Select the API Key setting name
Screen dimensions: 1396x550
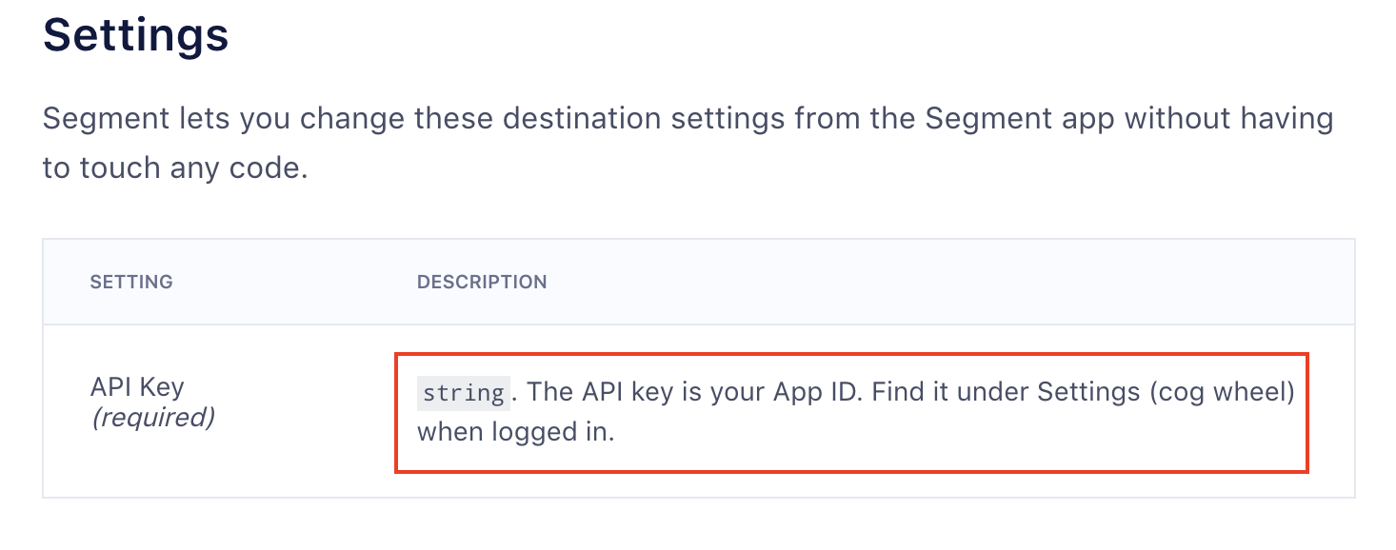click(x=137, y=387)
